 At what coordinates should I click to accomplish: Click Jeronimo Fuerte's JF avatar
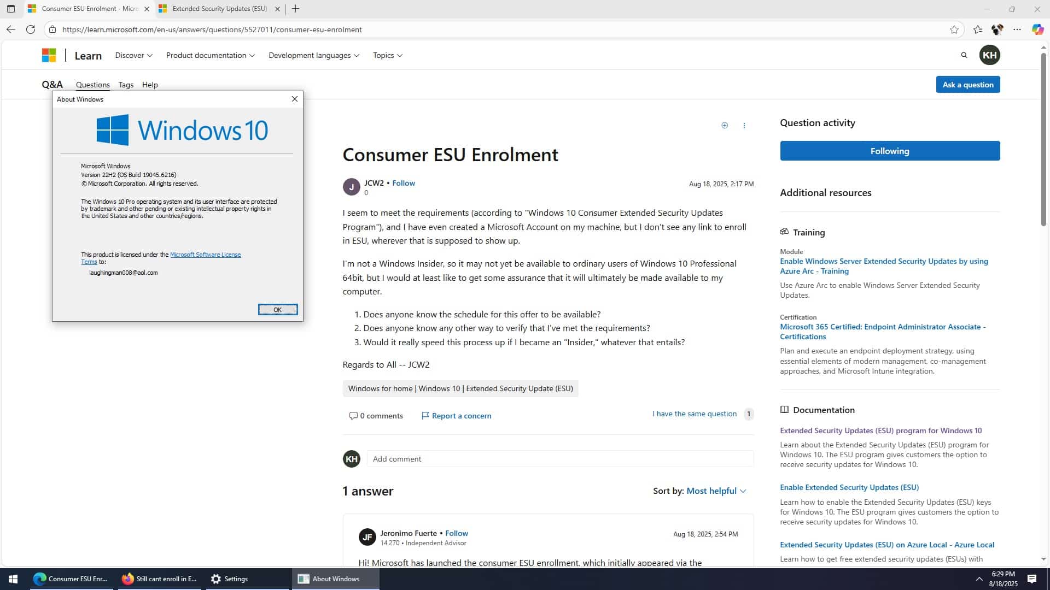point(367,537)
